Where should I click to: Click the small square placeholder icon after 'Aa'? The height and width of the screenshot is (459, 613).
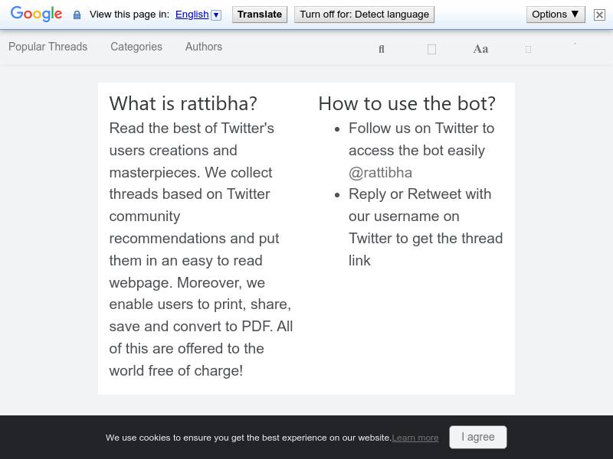[528, 50]
